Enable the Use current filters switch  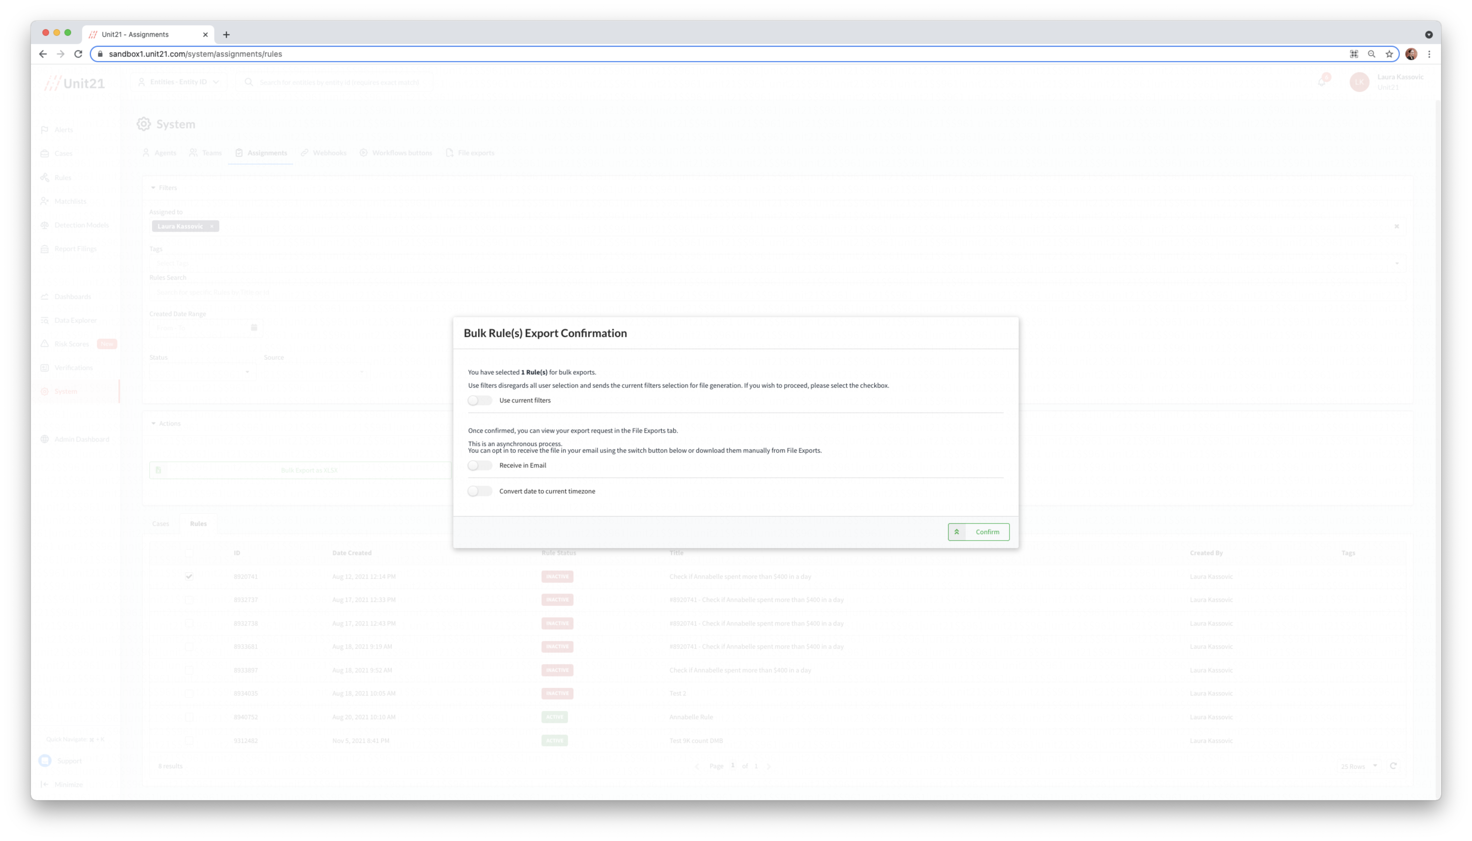pyautogui.click(x=480, y=400)
